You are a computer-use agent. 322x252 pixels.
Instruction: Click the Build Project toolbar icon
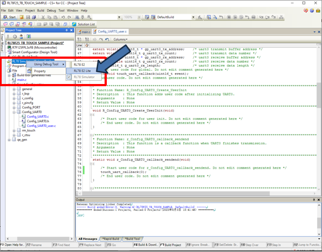[x=147, y=17]
